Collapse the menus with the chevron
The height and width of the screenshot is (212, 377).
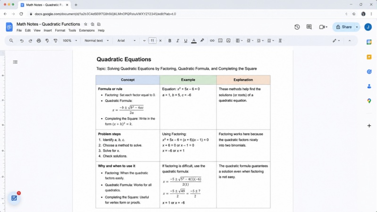pos(350,41)
